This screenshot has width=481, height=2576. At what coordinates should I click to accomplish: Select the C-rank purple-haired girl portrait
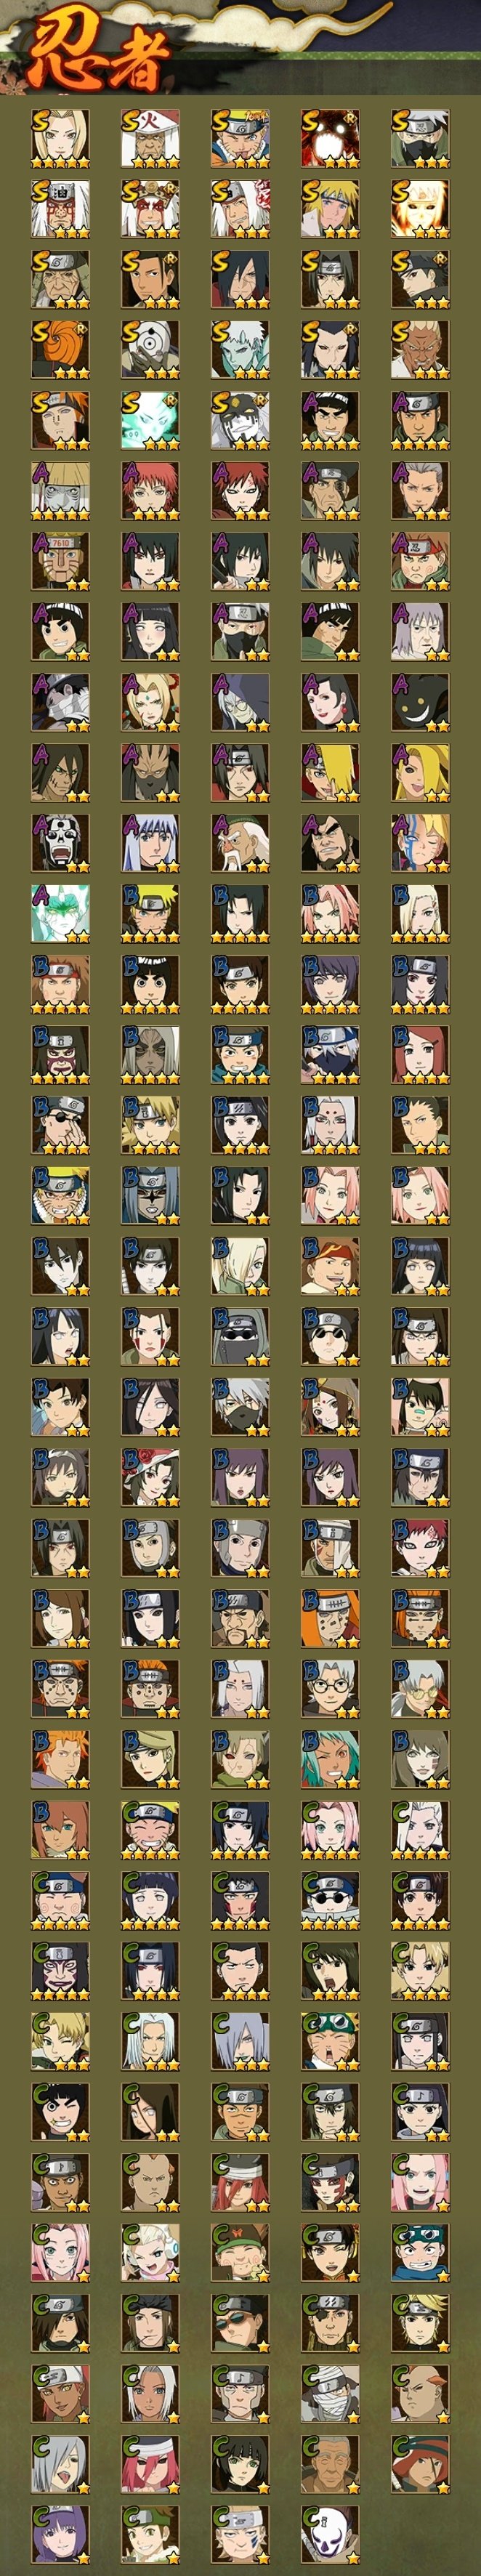[60, 2533]
